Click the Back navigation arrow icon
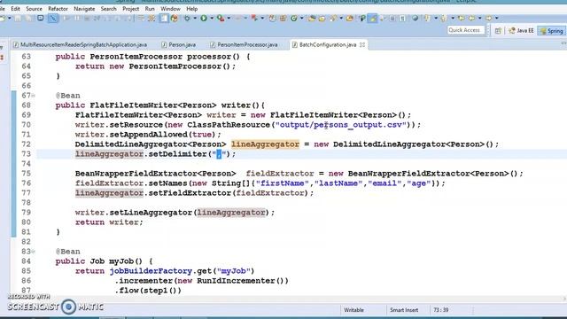The image size is (567, 319). click(472, 18)
